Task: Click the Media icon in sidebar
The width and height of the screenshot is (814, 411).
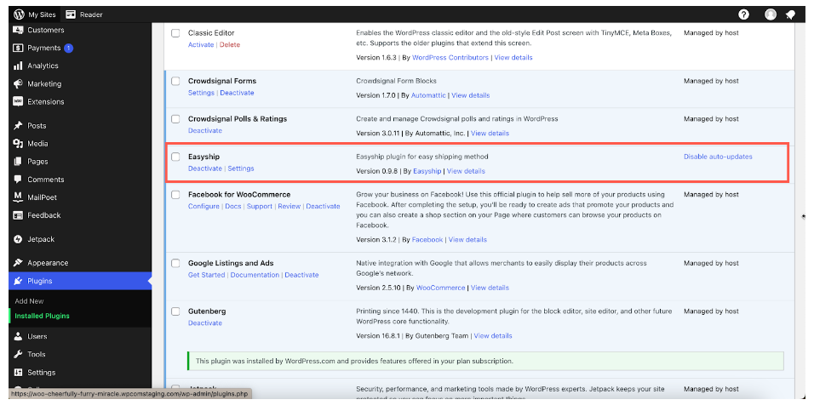Action: 18,143
